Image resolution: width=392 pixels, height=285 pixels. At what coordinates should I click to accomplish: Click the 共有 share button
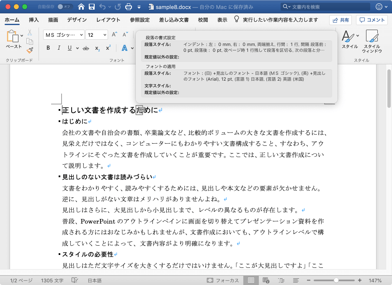click(340, 20)
